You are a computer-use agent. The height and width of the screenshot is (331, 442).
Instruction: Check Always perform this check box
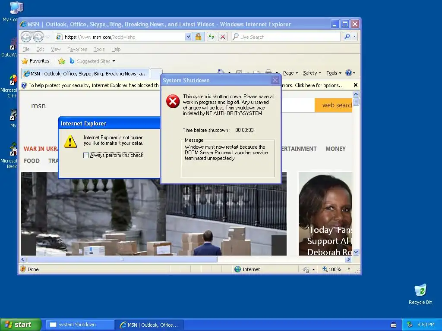[x=86, y=155]
